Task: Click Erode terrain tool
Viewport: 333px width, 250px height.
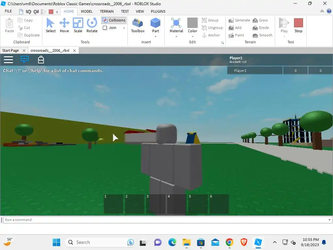Action: (x=261, y=28)
